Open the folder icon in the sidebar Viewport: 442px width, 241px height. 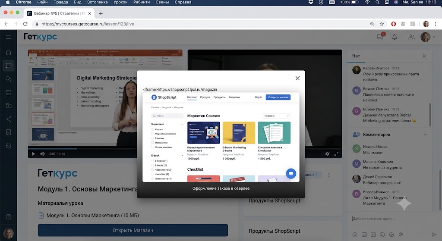[x=9, y=106]
